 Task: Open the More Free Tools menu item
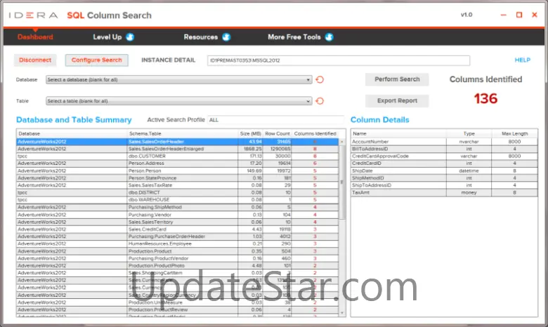coord(294,37)
